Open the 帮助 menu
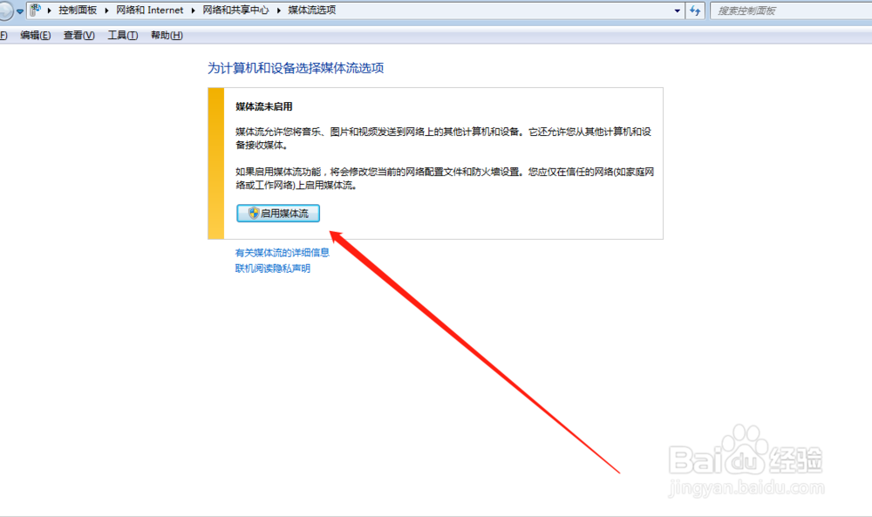 point(165,35)
